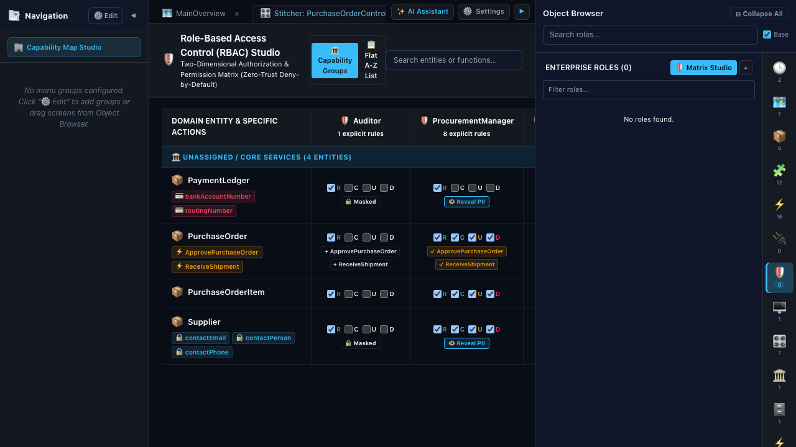Toggle ProcurementManager Reveal PII on Supplier
Image resolution: width=796 pixels, height=447 pixels.
coord(466,343)
